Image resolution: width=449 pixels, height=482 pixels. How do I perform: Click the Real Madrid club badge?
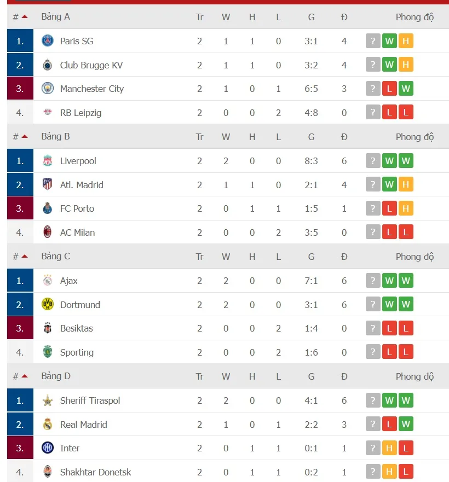pyautogui.click(x=47, y=424)
